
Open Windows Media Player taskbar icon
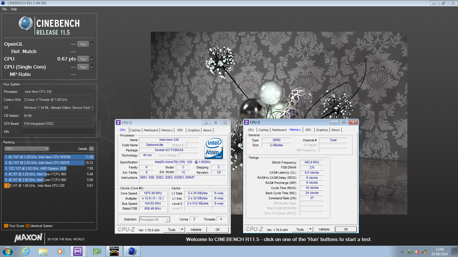click(60, 252)
